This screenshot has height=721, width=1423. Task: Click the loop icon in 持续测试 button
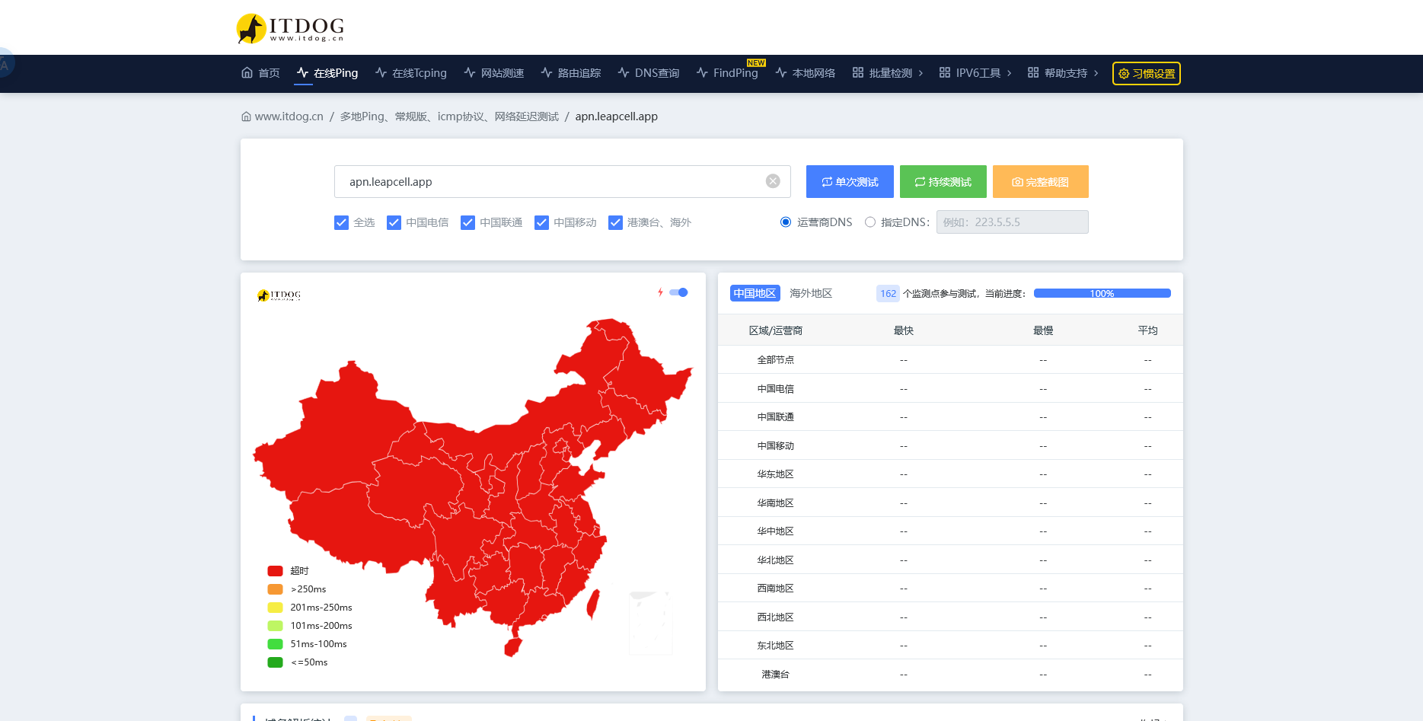pos(921,181)
